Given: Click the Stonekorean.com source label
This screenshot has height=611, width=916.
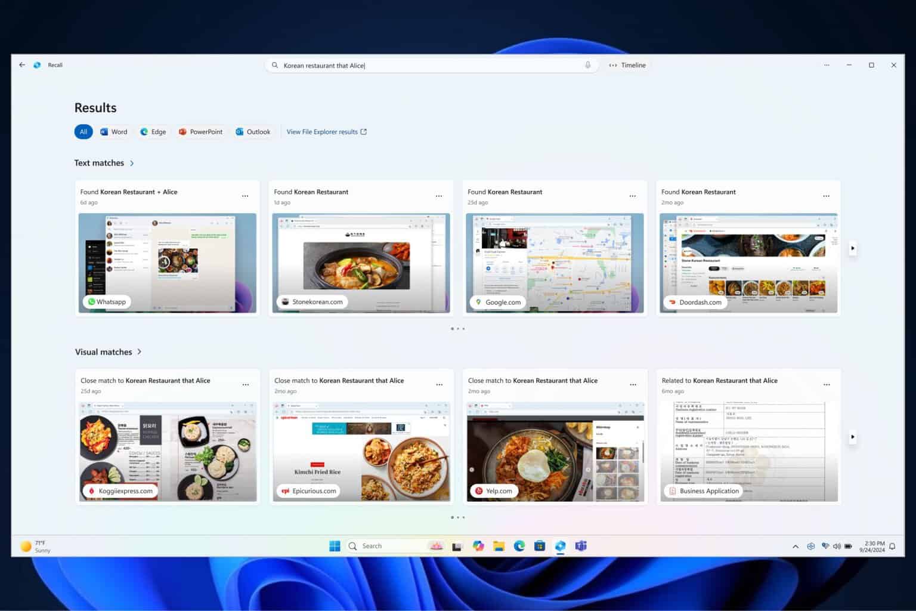Looking at the screenshot, I should (312, 302).
